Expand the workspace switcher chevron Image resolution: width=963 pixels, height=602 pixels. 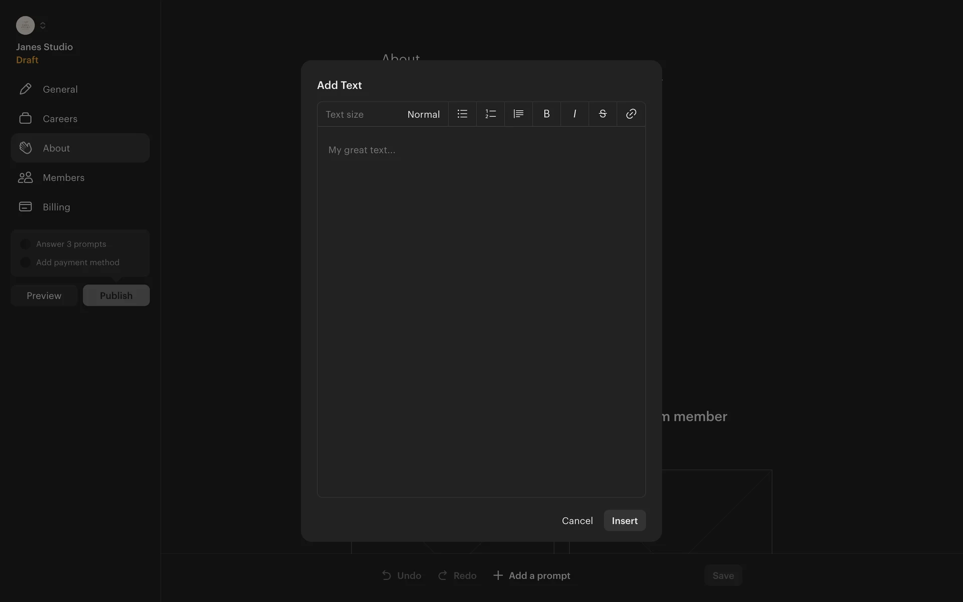[x=43, y=25]
